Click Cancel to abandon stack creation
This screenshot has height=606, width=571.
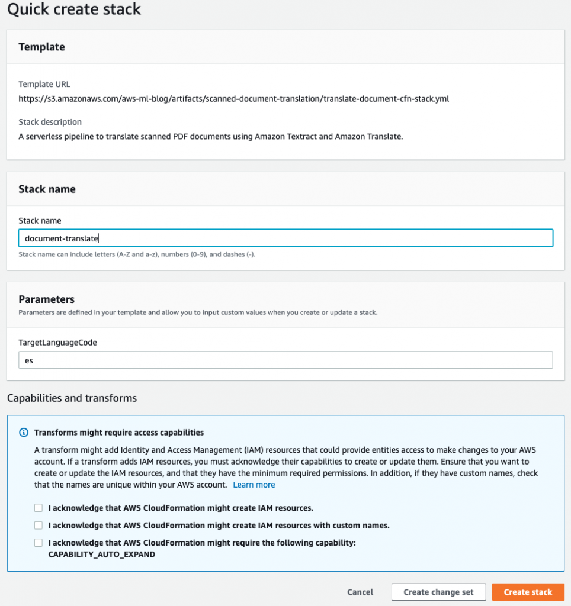click(x=360, y=592)
